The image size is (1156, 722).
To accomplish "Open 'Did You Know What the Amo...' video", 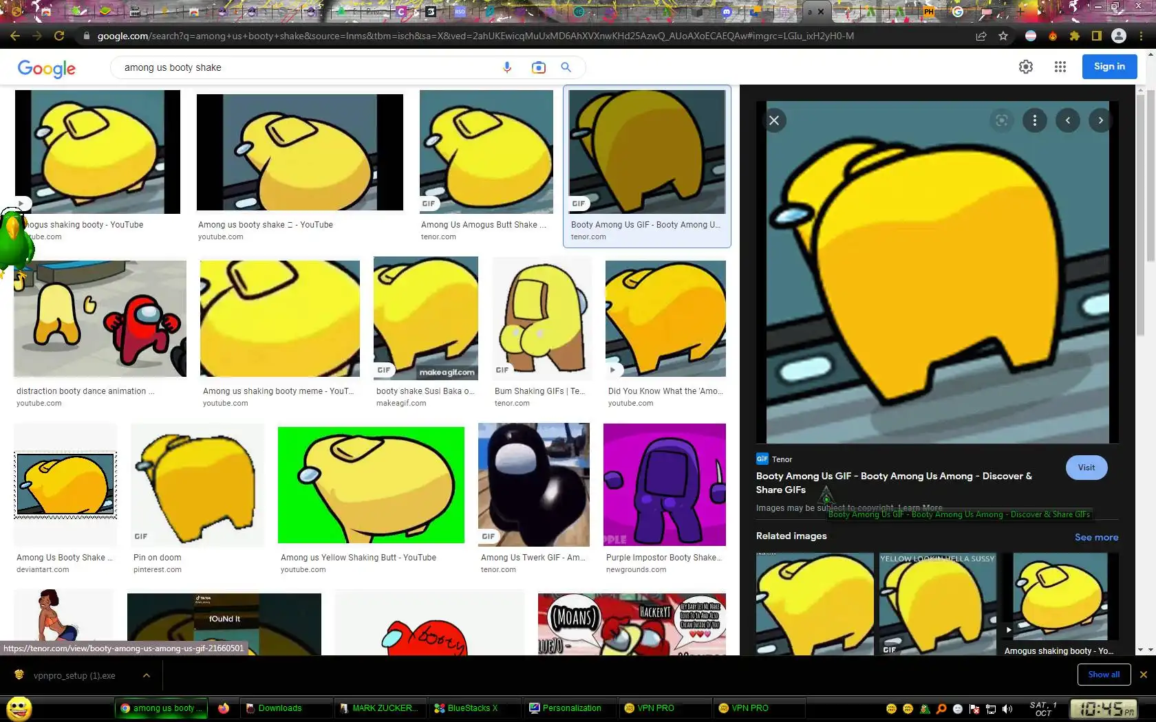I will pyautogui.click(x=665, y=318).
